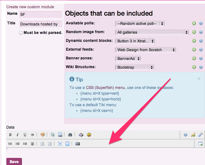Toggle bold formatting in Data toolbar
The width and height of the screenshot is (205, 165).
coord(10,135)
